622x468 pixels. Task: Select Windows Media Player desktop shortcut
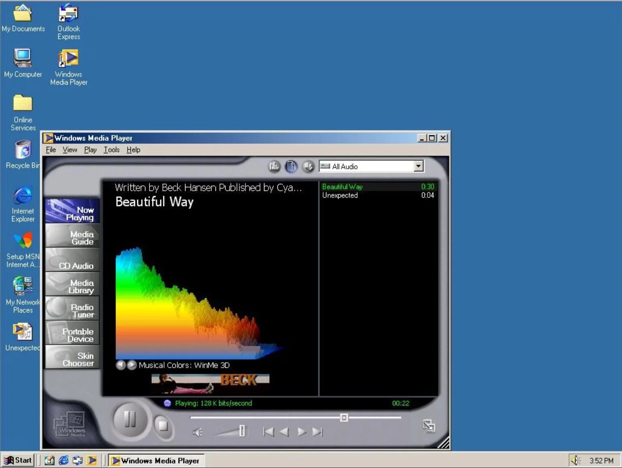click(68, 68)
